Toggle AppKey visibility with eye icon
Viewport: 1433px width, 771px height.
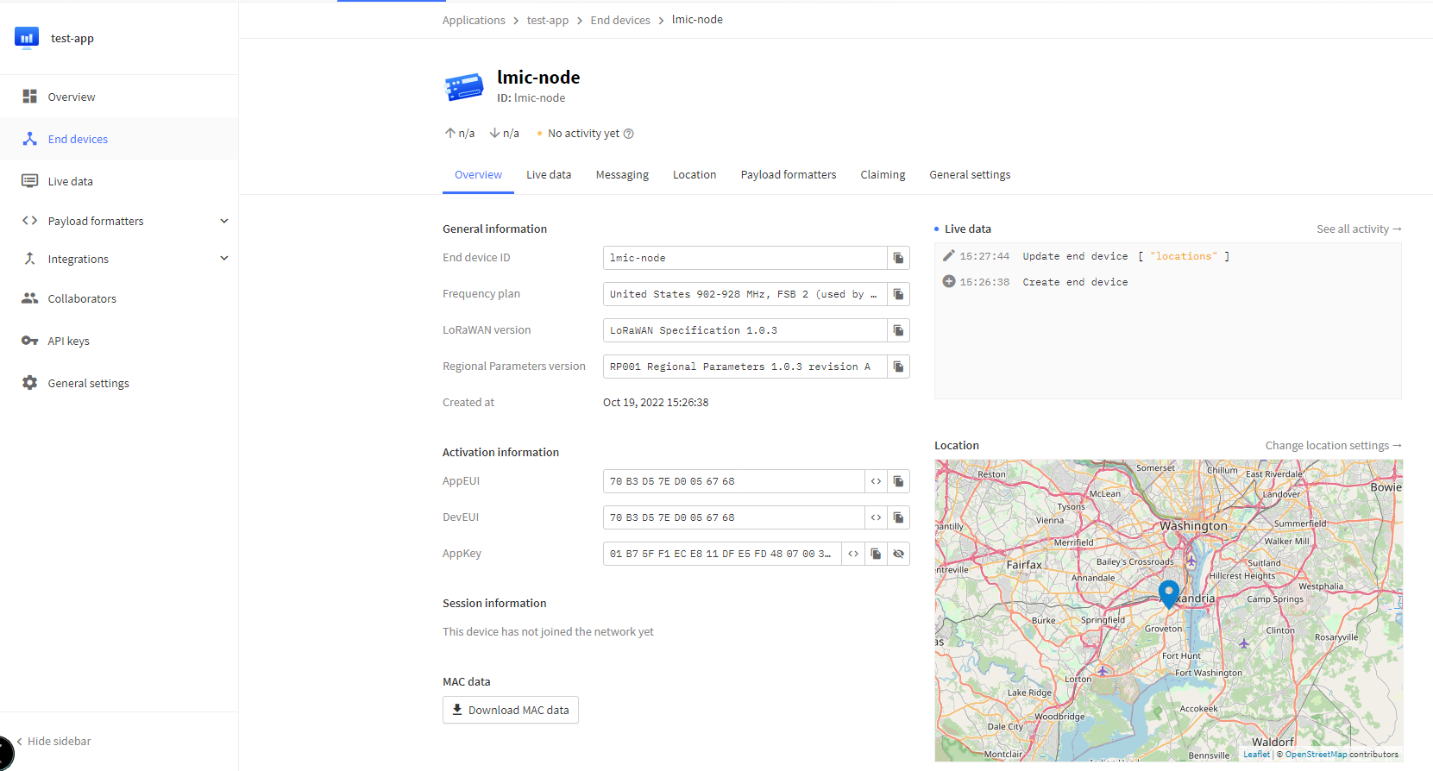coord(898,554)
